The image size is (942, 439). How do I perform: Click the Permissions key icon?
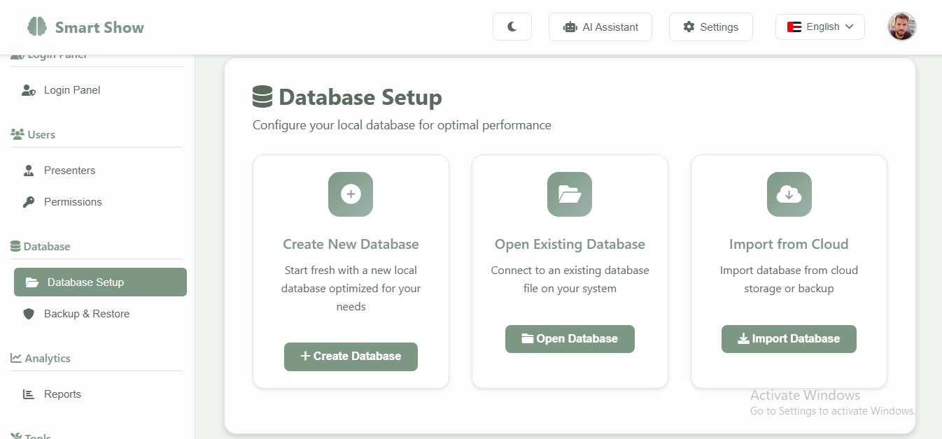29,202
